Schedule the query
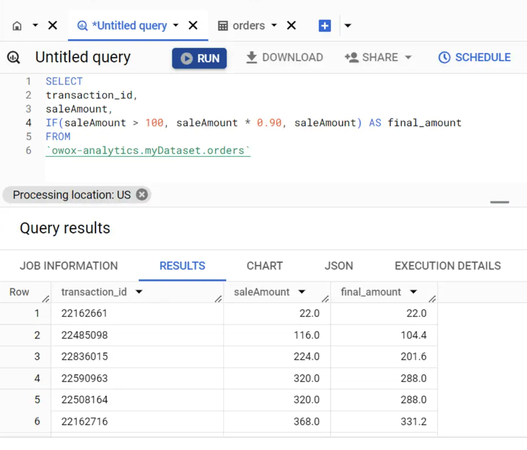This screenshot has width=527, height=450. [x=474, y=57]
